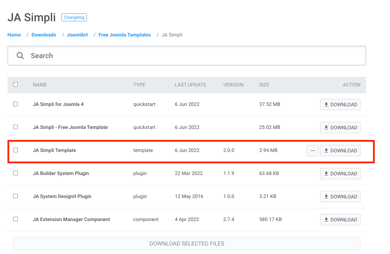Open the Changelog badge
Viewport: 390px width, 254px height.
pos(74,17)
